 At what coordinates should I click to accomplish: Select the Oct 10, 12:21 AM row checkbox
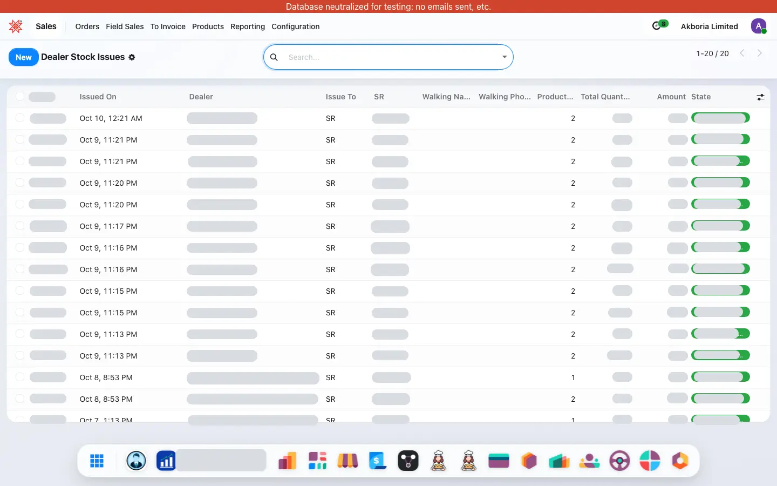[x=20, y=118]
